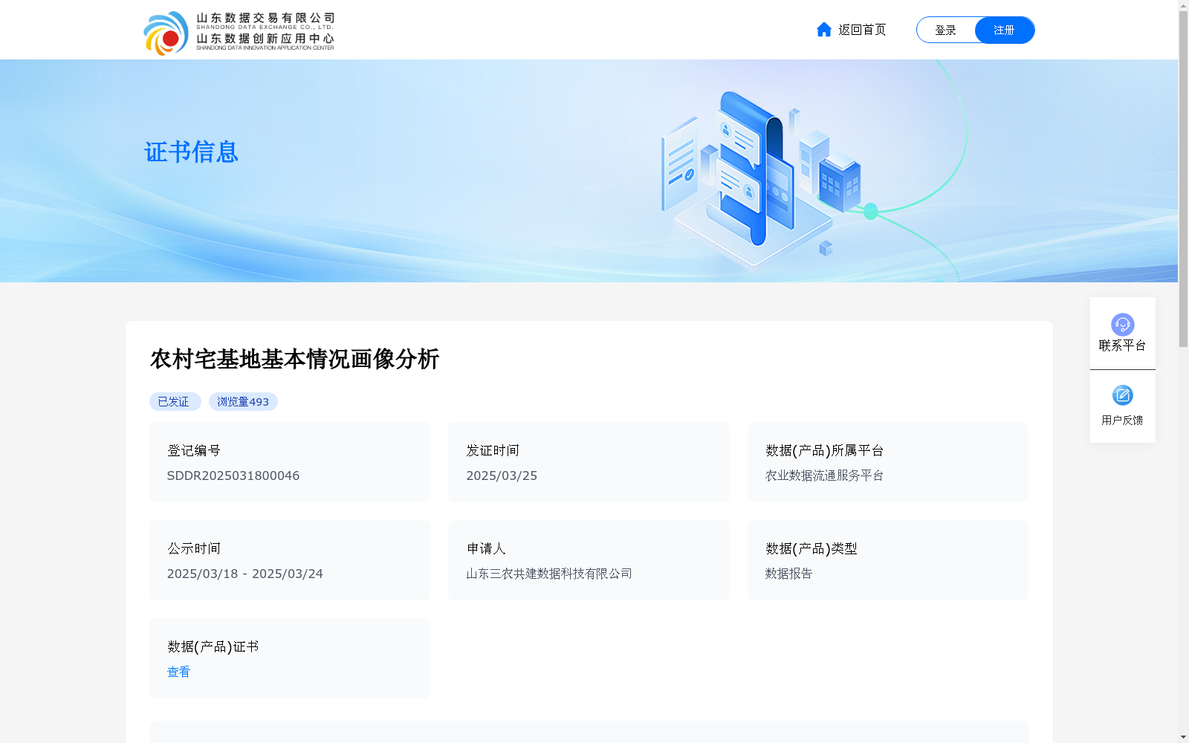Select the 数据(产品)证书 card
The width and height of the screenshot is (1189, 743).
[x=289, y=658]
